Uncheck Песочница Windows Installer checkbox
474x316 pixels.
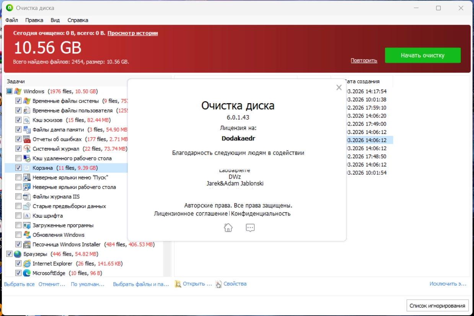pyautogui.click(x=18, y=244)
